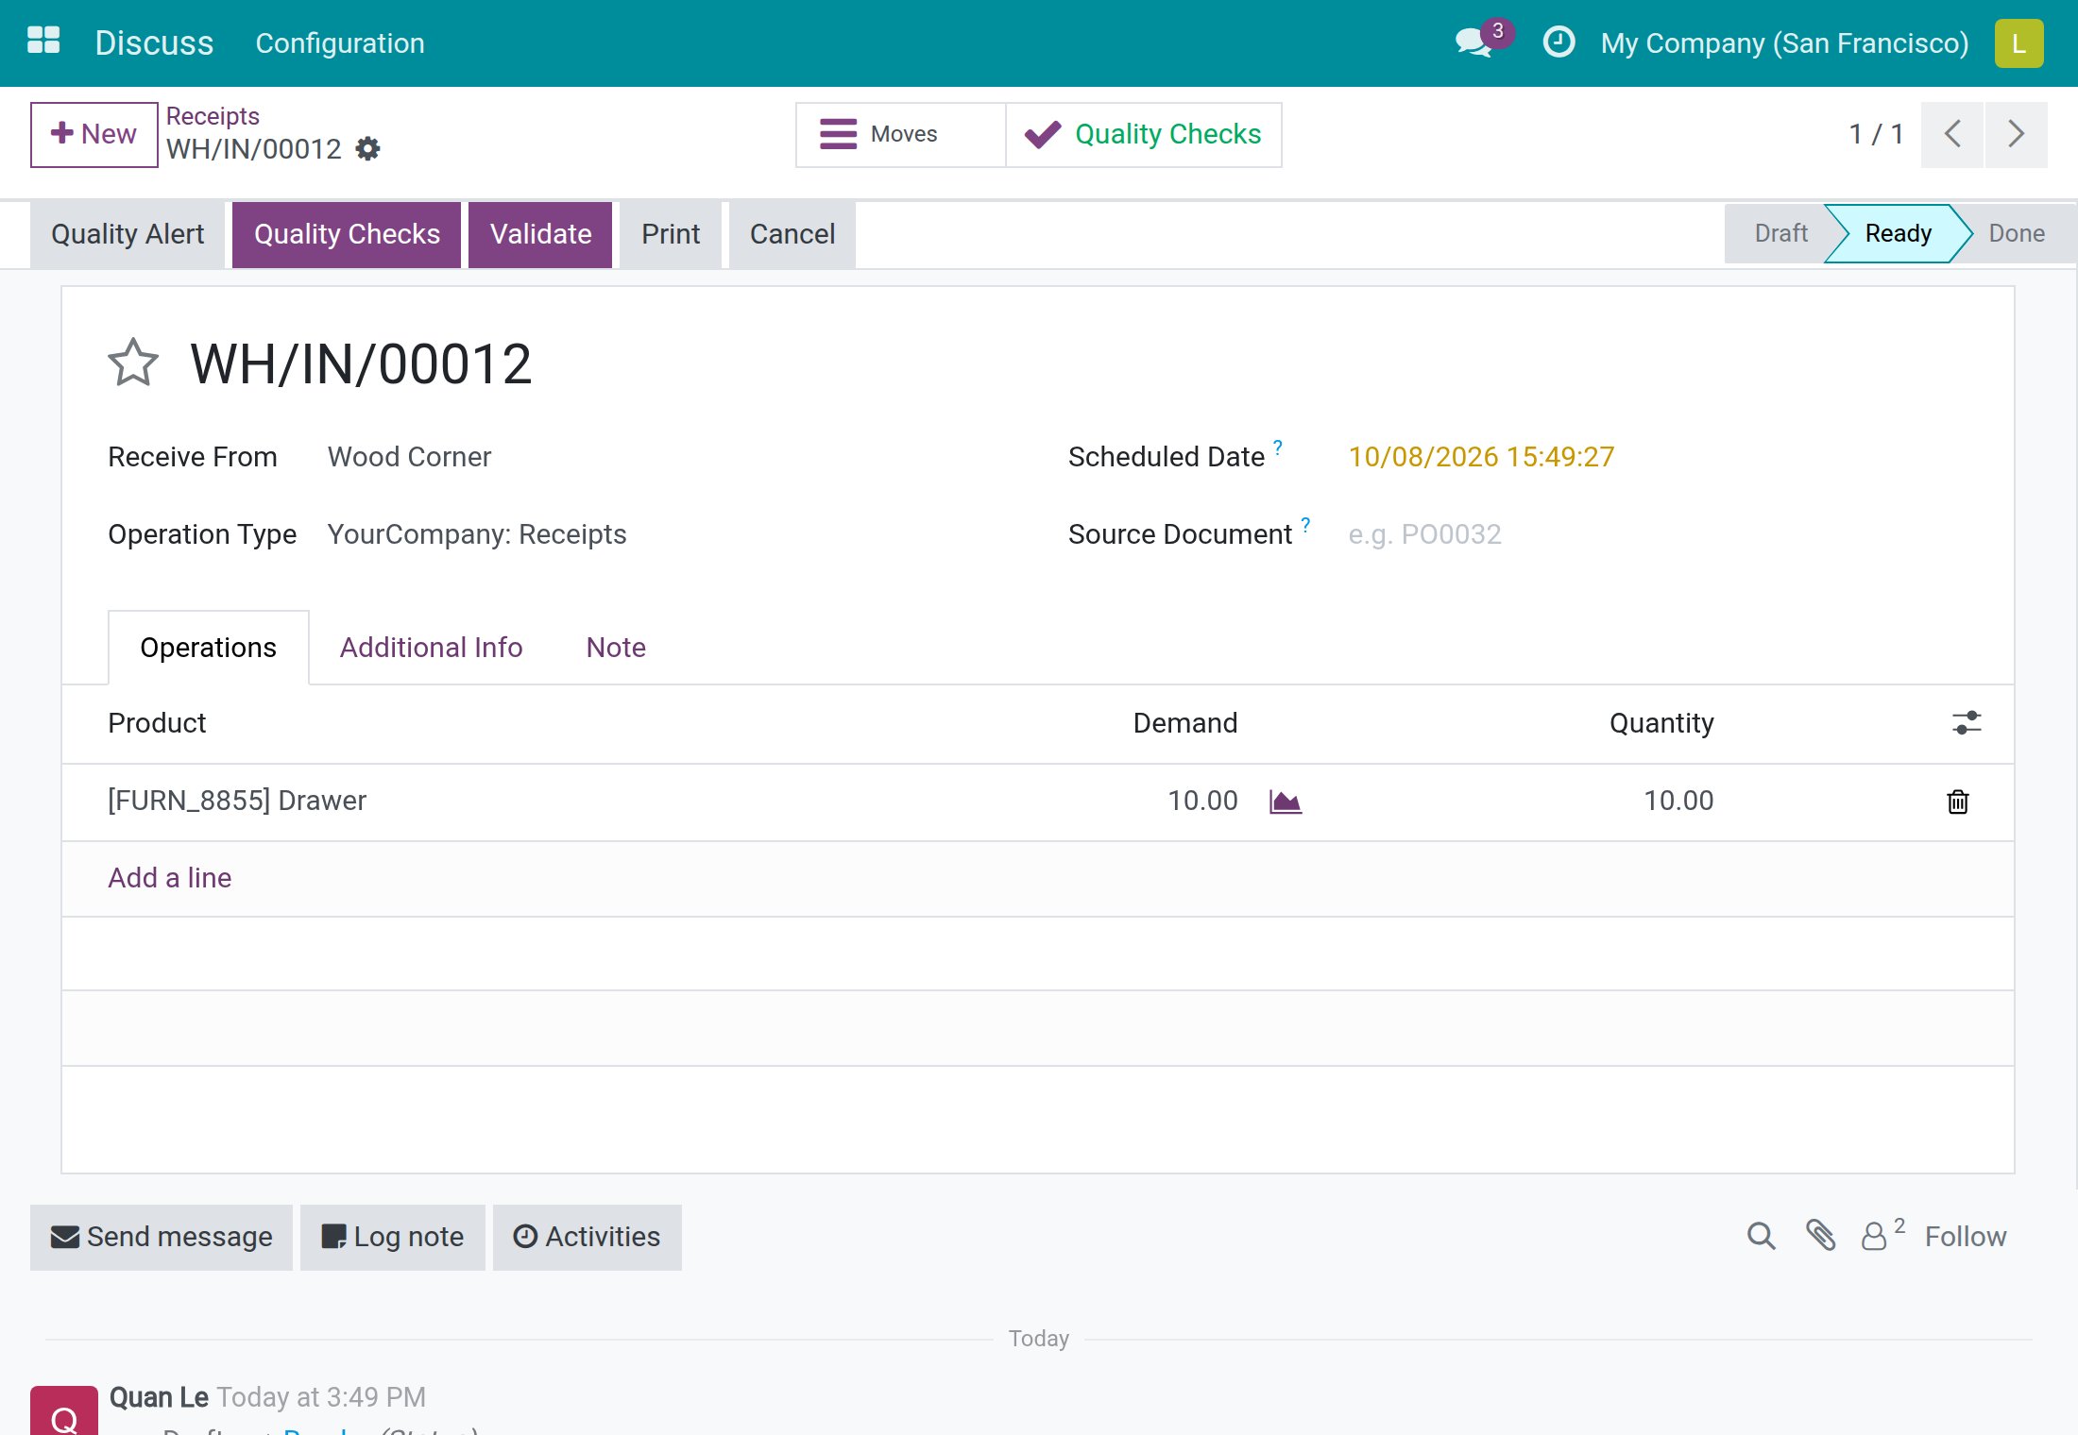
Task: Open the activities clock icon in the header
Action: click(x=1558, y=42)
